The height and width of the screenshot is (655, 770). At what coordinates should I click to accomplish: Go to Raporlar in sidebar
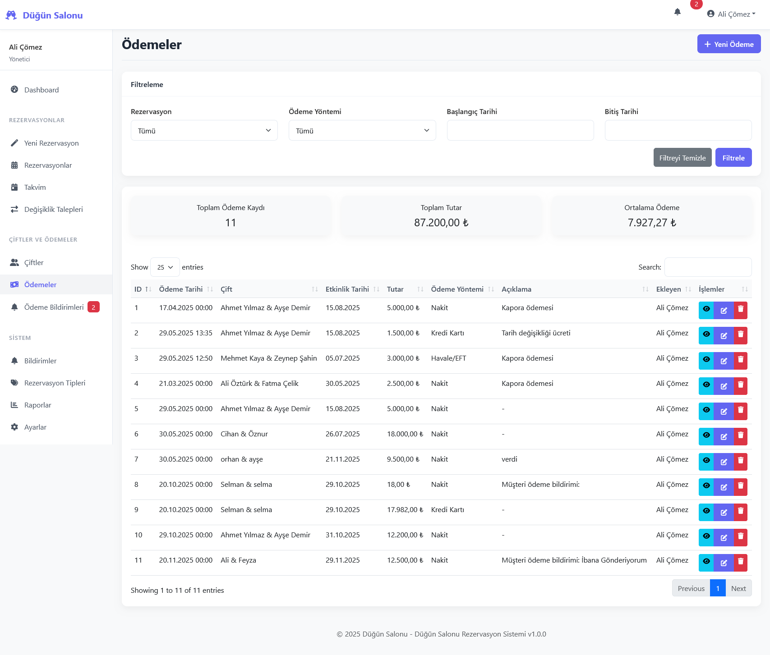(38, 405)
